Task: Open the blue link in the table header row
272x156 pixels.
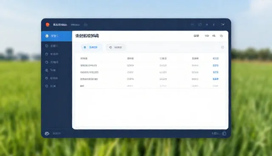Action: pos(215,58)
